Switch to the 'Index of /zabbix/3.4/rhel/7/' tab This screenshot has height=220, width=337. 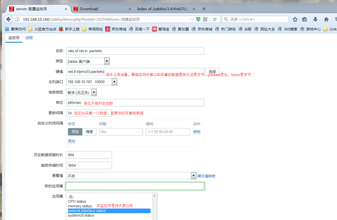[x=166, y=9]
